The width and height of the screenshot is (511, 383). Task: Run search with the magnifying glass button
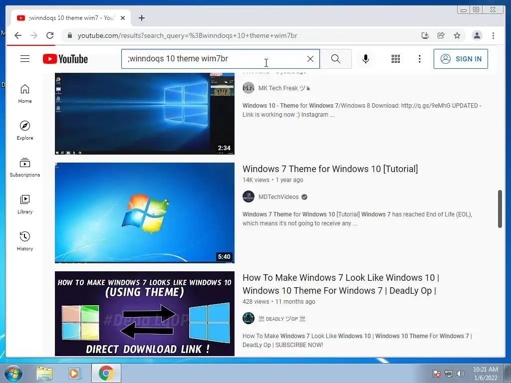[336, 59]
